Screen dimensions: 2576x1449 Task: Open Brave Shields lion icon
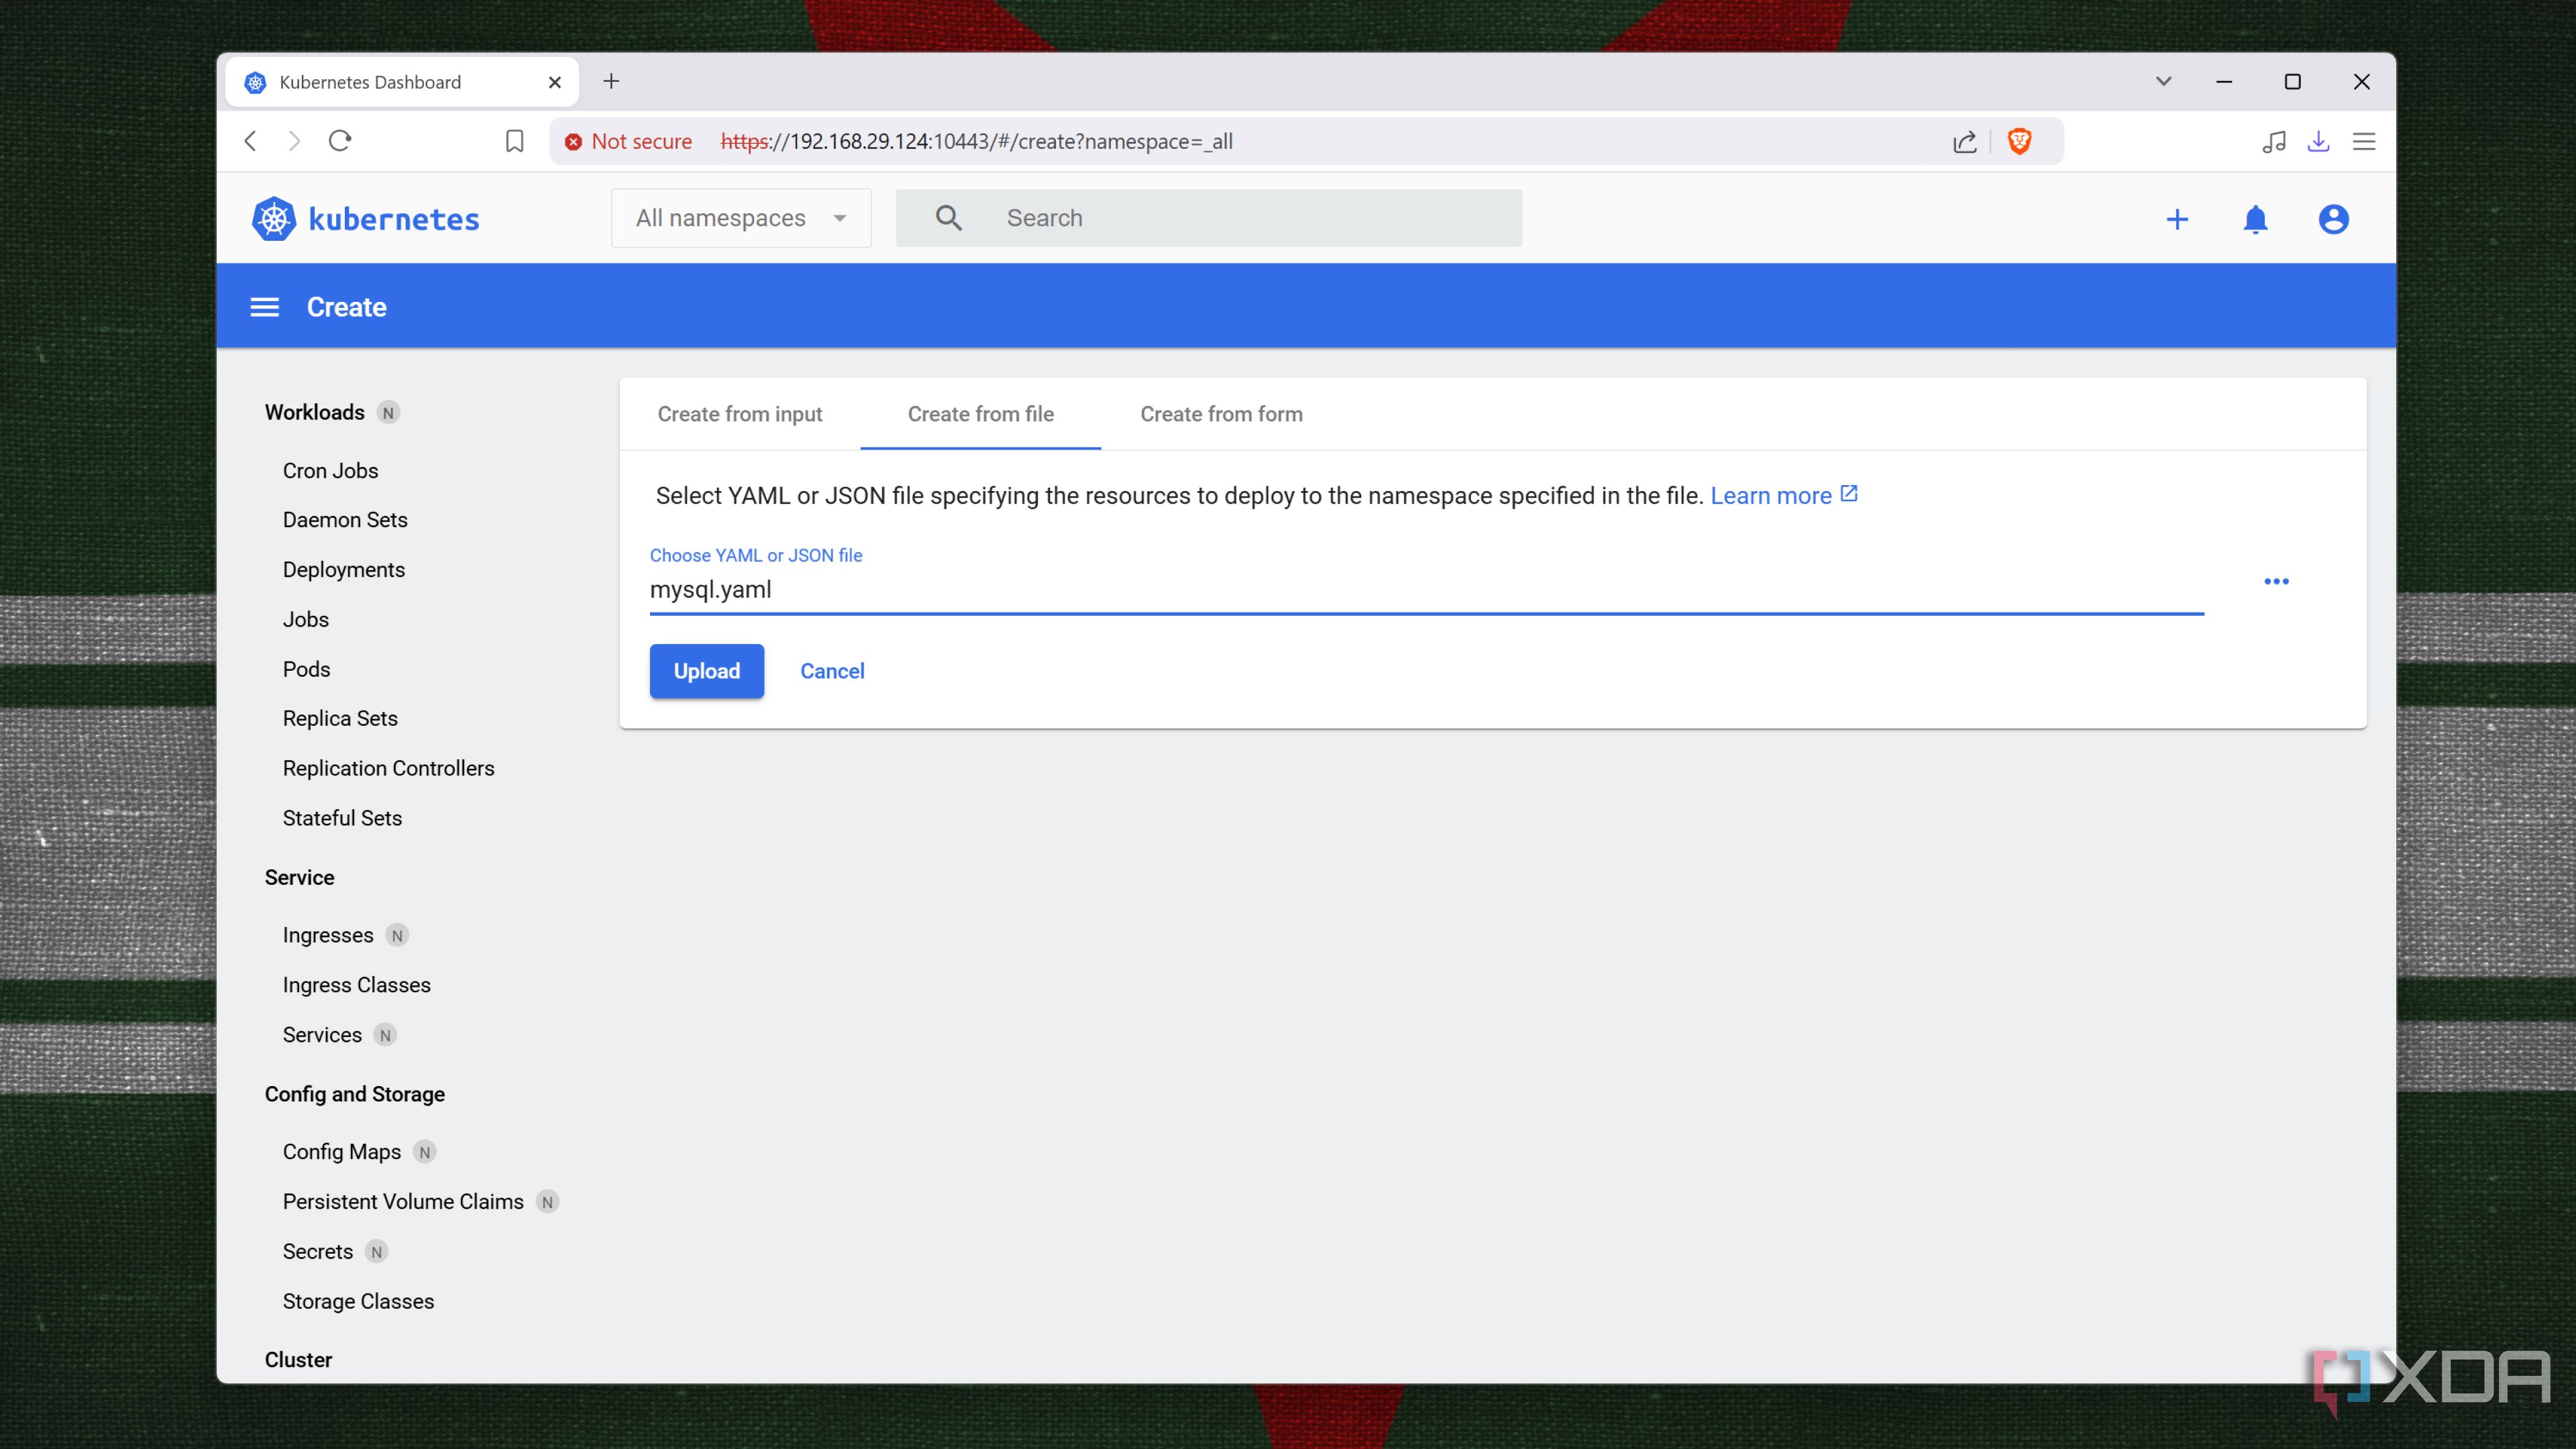[2019, 141]
